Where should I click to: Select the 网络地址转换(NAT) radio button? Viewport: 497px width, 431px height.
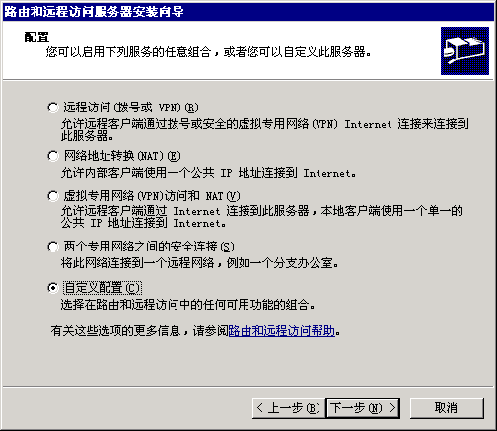click(53, 155)
